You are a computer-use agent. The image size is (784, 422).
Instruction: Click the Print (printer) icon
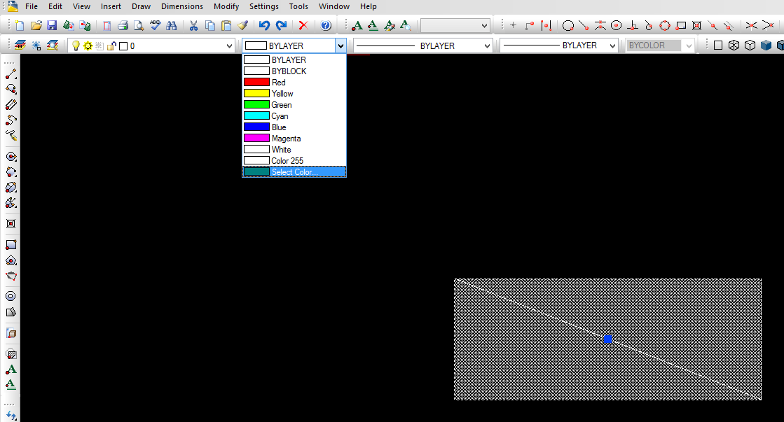pos(123,25)
